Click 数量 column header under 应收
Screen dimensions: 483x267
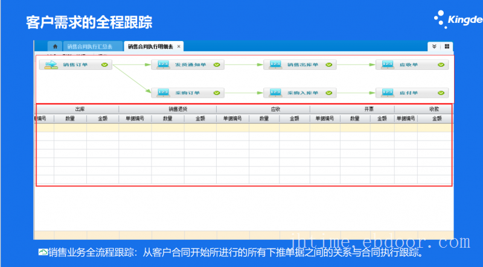pyautogui.click(x=264, y=118)
